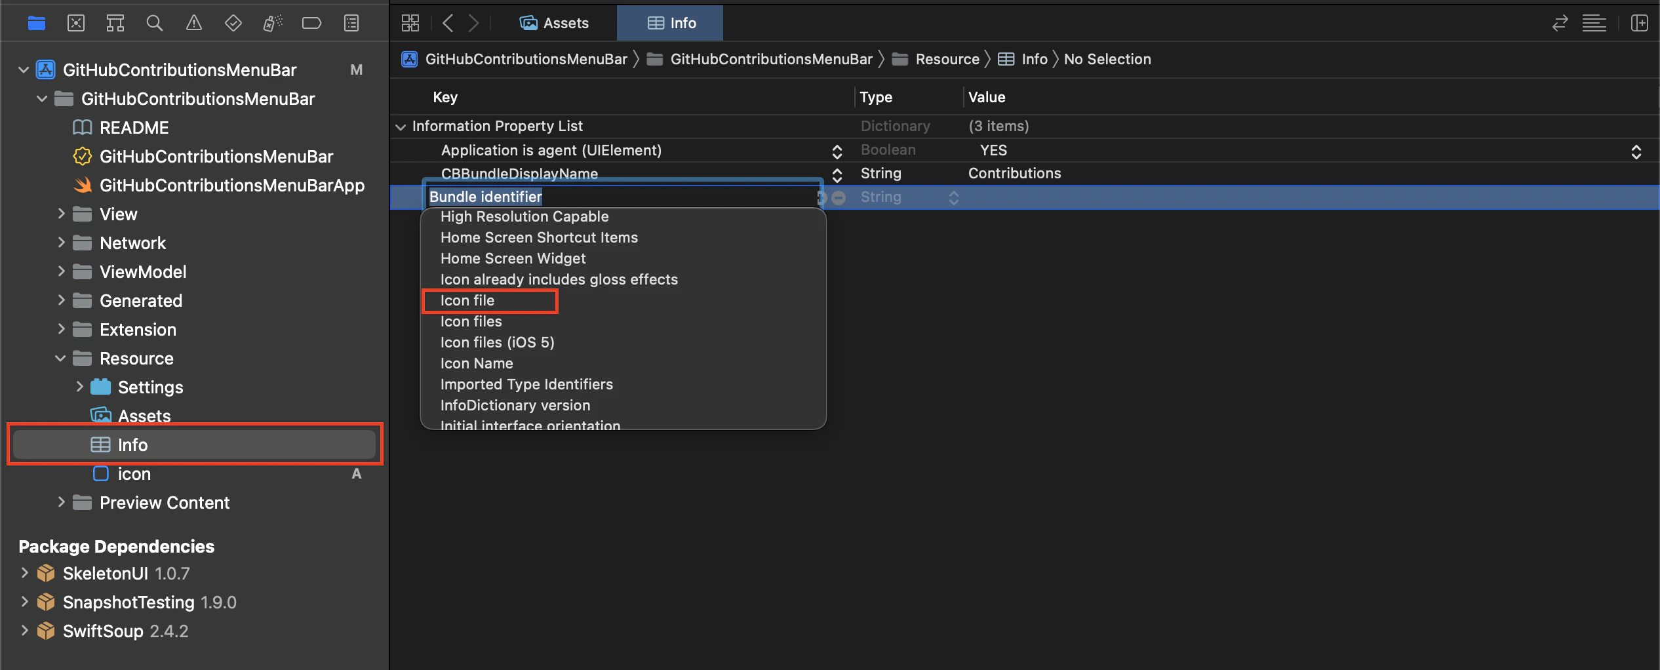Expand the SkeletonUI package
Viewport: 1660px width, 670px height.
pyautogui.click(x=24, y=573)
